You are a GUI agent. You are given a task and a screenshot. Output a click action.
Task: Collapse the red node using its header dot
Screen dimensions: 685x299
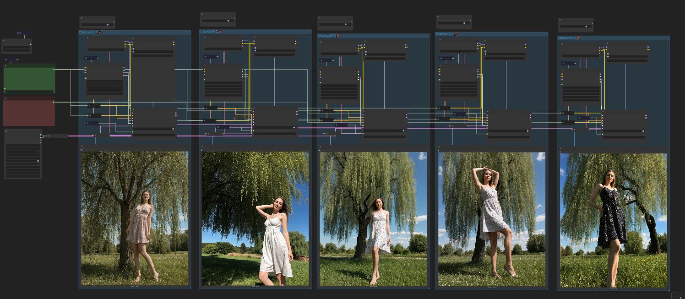5,98
